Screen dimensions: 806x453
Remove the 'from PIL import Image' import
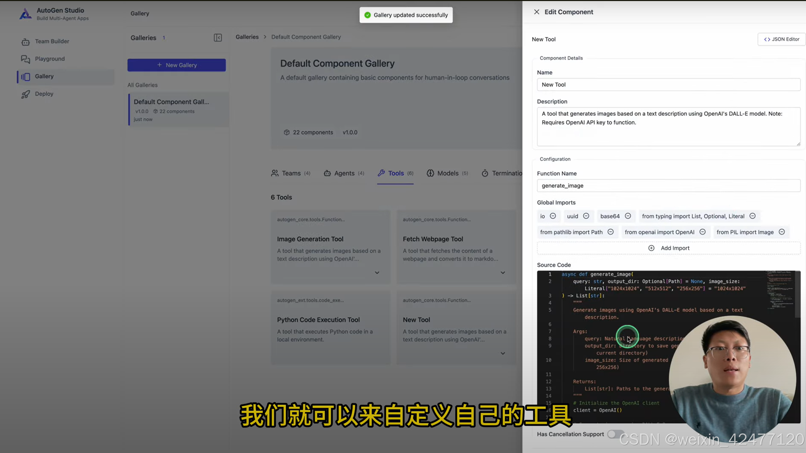[781, 232]
